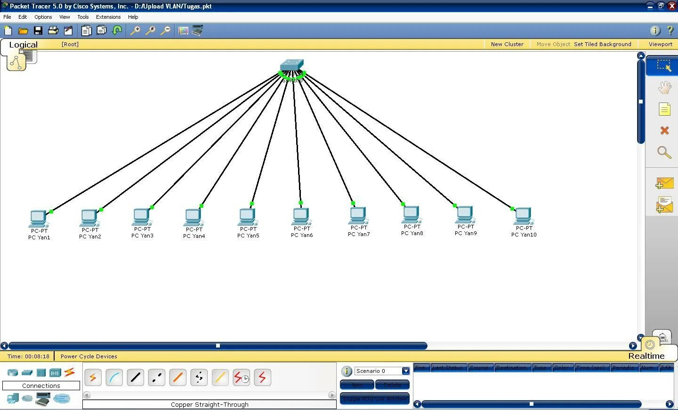Click the New Cluster button
The image size is (678, 410).
[x=507, y=44]
